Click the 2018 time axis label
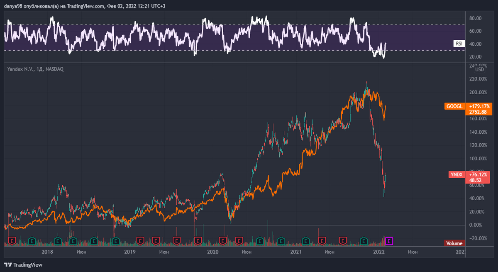The width and height of the screenshot is (498, 272). point(47,252)
